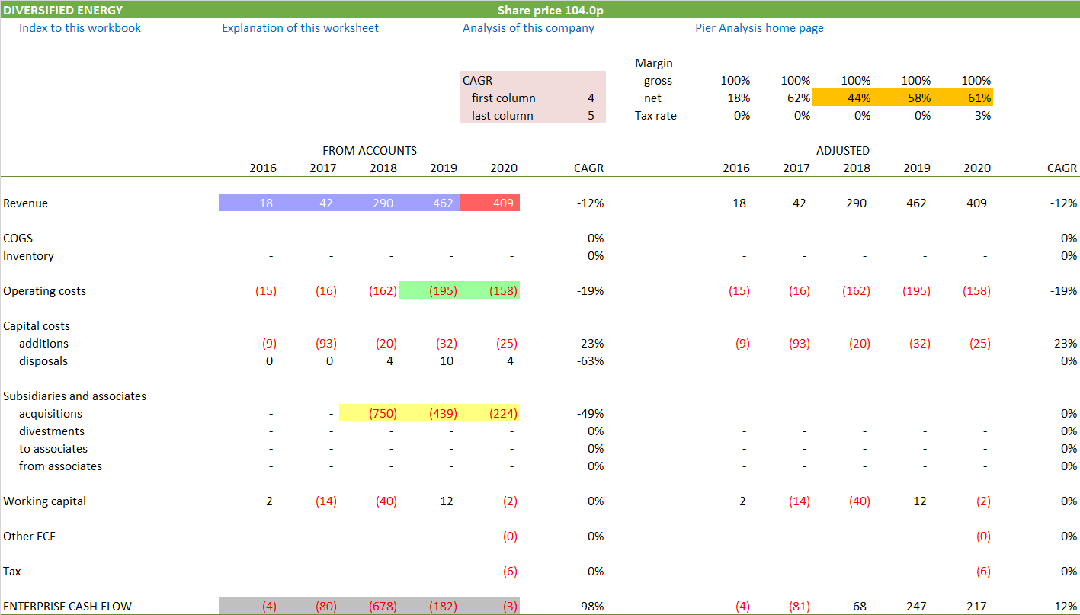Click the 'Tax rate' label
The image size is (1080, 615).
[x=655, y=116]
